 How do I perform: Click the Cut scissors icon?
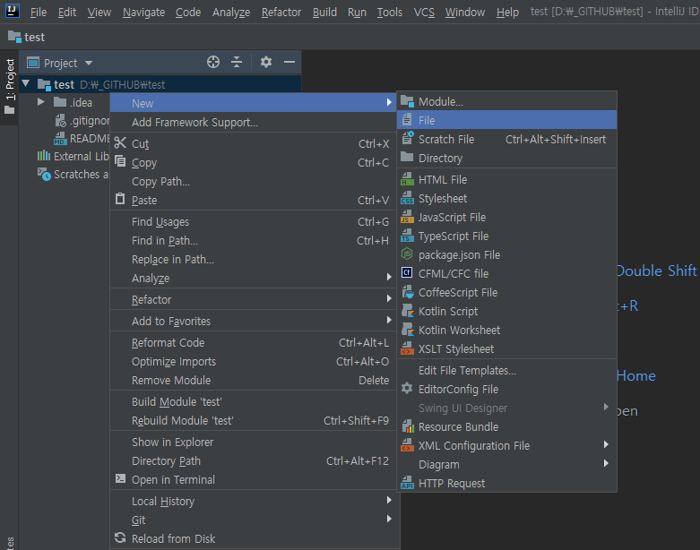click(x=120, y=142)
